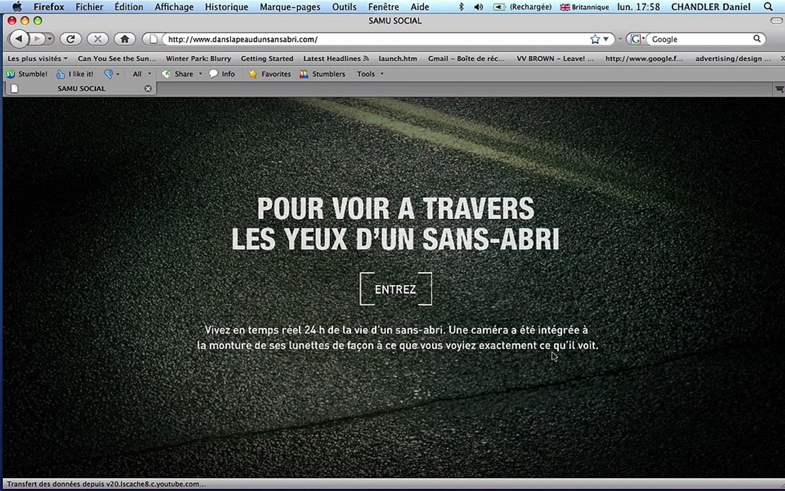785x491 pixels.
Task: Click the volume speaker icon
Action: tap(478, 7)
